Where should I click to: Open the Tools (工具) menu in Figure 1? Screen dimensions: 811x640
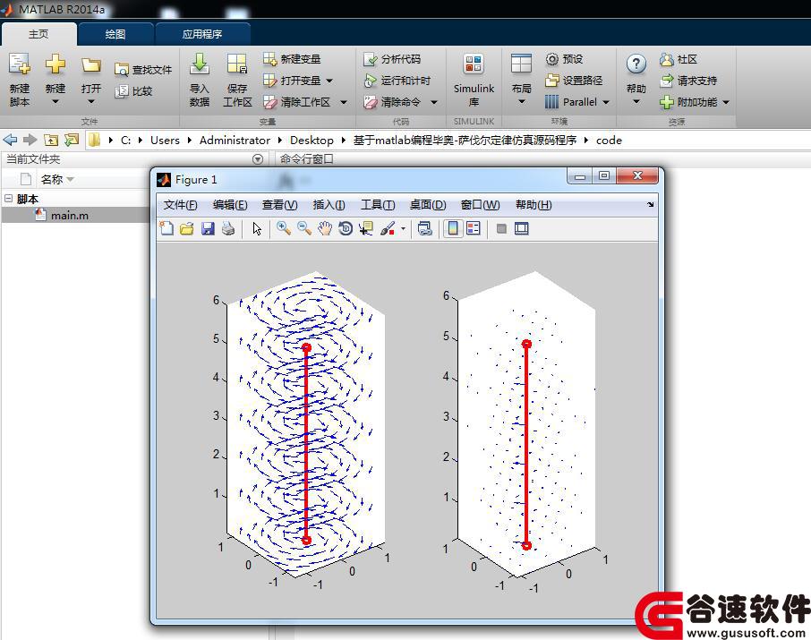point(378,205)
